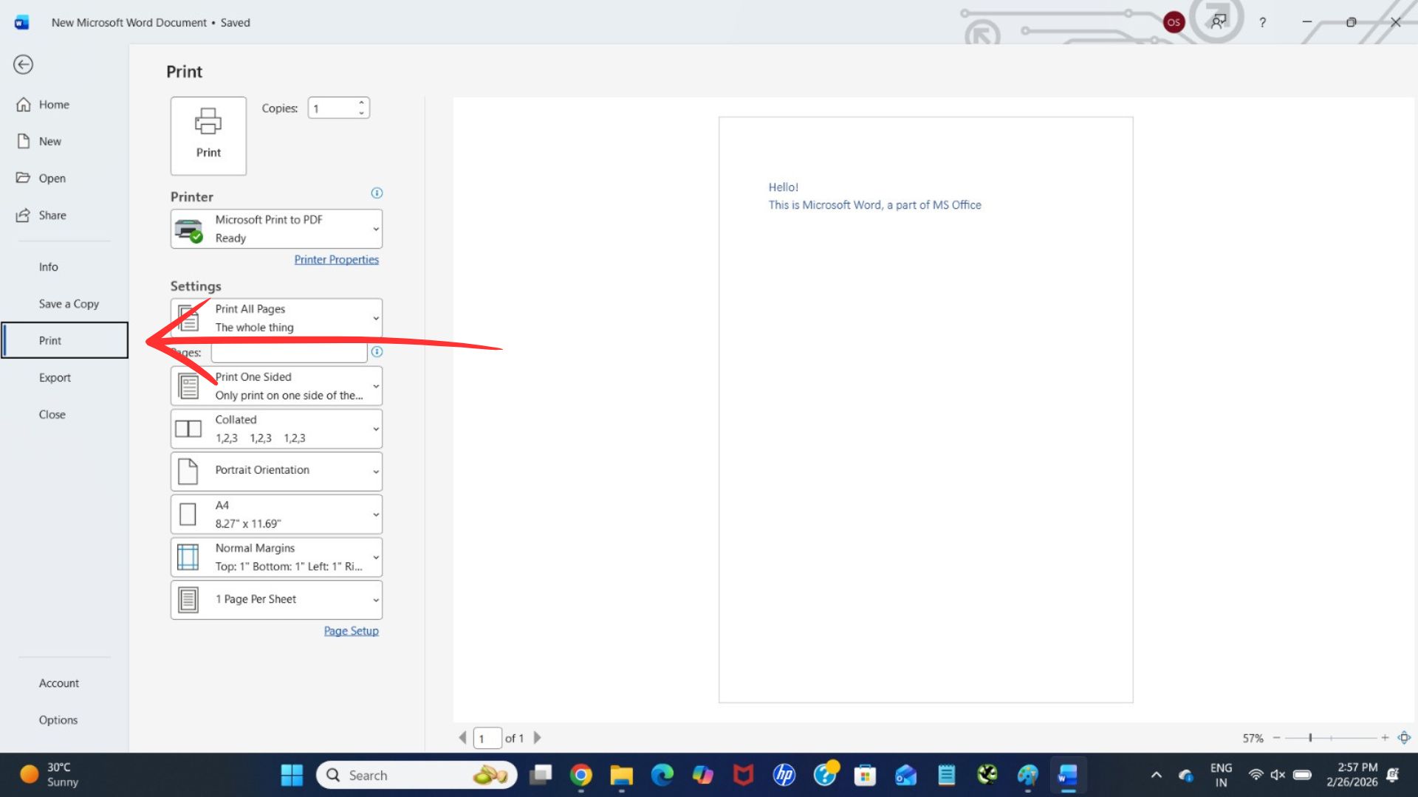Screen dimensions: 1418x797
Task: Click the Pages range input field
Action: (289, 353)
